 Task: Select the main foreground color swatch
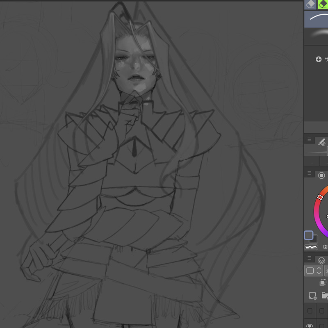click(x=309, y=235)
